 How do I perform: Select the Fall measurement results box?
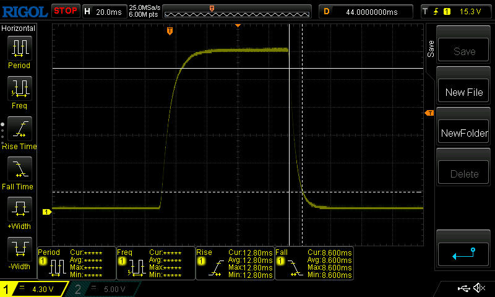click(314, 263)
